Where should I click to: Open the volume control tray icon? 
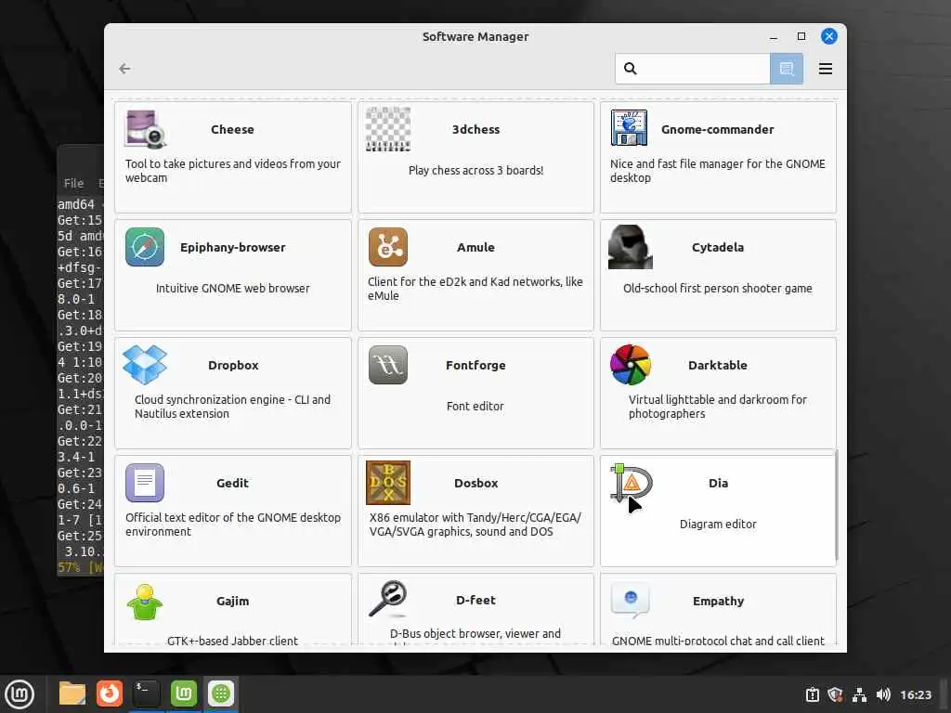(x=883, y=694)
